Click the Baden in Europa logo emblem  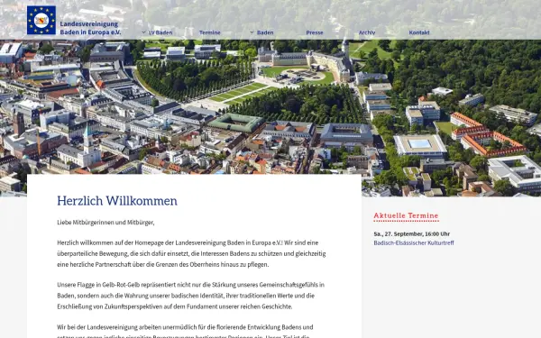[x=41, y=20]
